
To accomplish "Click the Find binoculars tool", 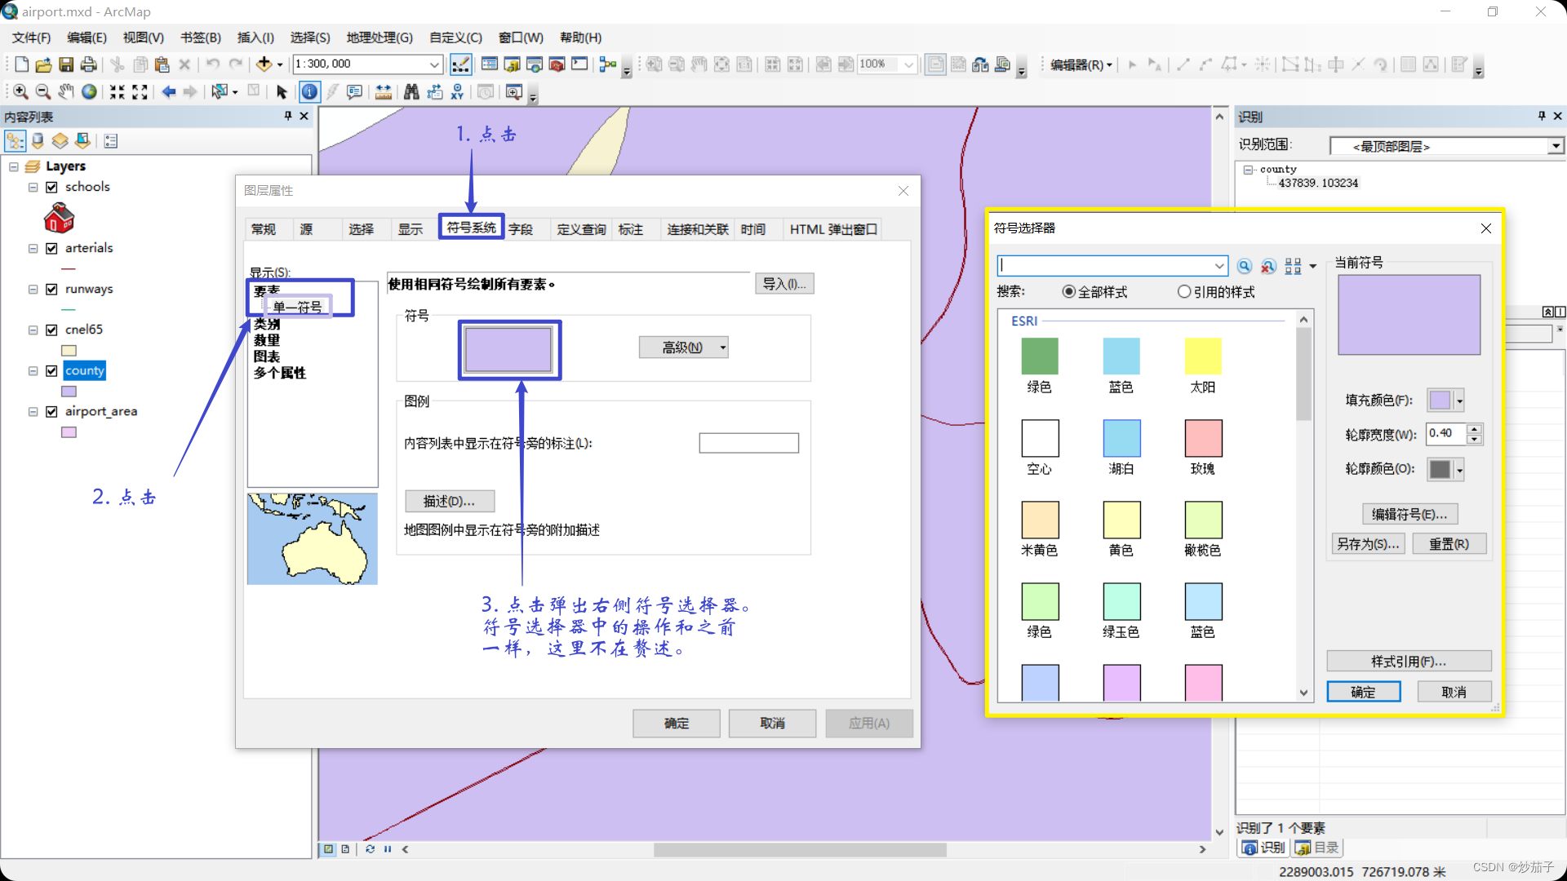I will click(x=411, y=92).
